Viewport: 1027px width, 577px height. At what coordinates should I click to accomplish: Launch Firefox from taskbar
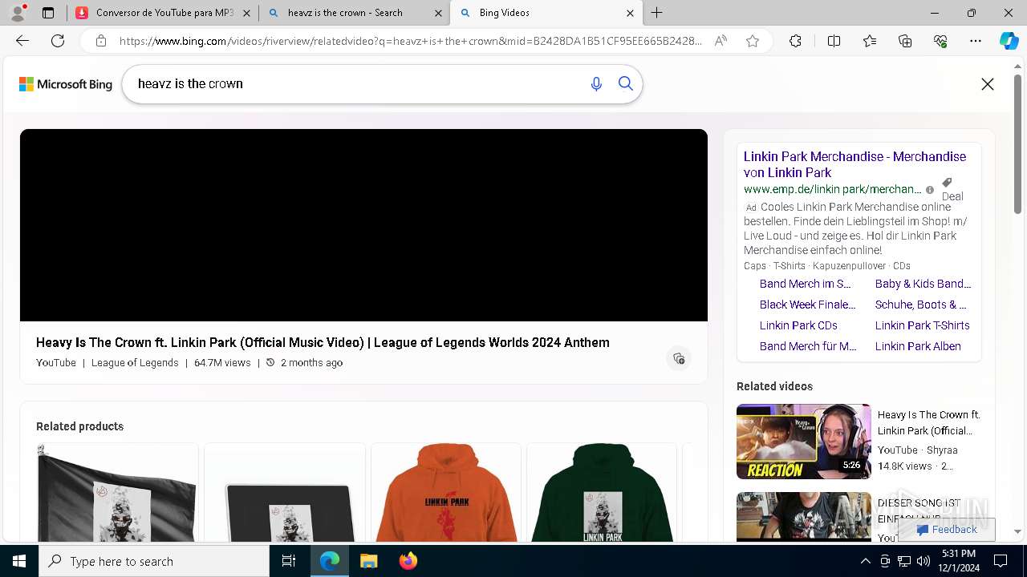[x=408, y=561]
